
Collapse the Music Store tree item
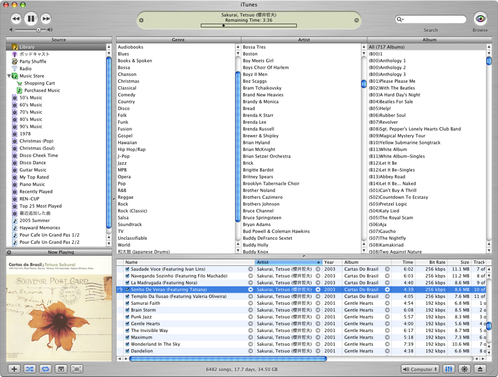[9, 76]
